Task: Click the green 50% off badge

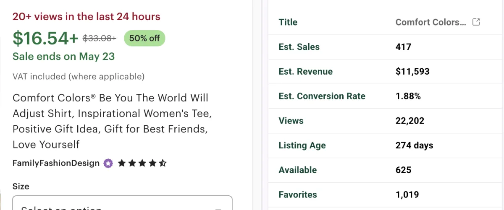Action: pyautogui.click(x=144, y=38)
